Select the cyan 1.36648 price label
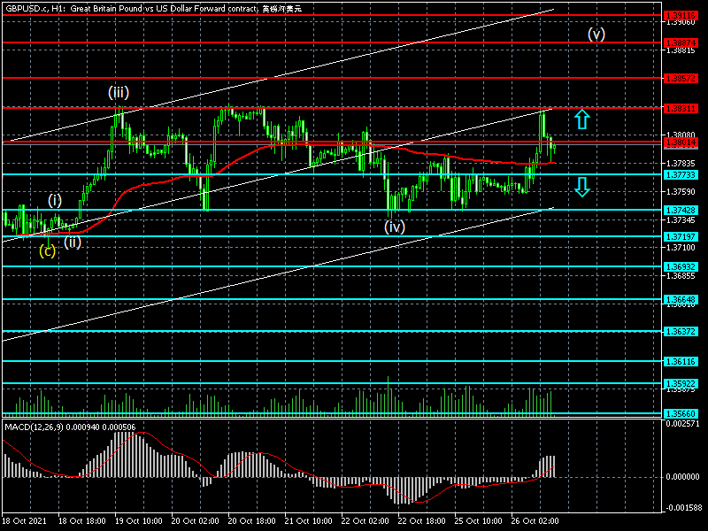Screen dimensions: 708x531 681,299
